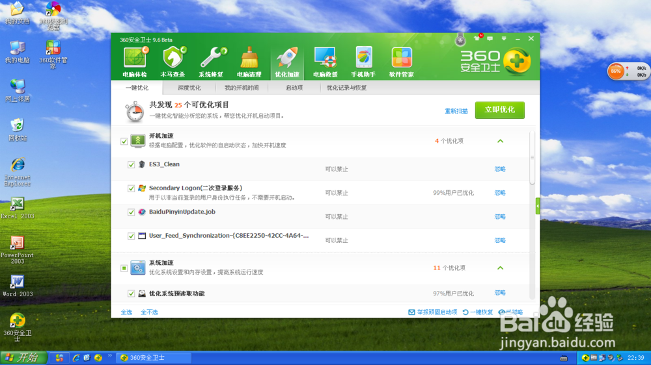The width and height of the screenshot is (651, 365).
Task: Expand the quick launch overflow chevron
Action: tap(110, 355)
